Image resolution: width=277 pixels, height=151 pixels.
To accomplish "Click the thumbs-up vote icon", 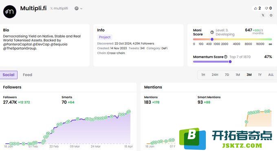I will (x=255, y=8).
